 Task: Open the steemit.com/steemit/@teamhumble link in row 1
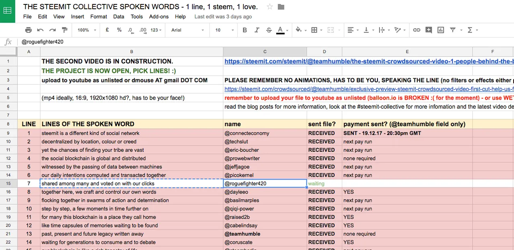[x=369, y=61]
